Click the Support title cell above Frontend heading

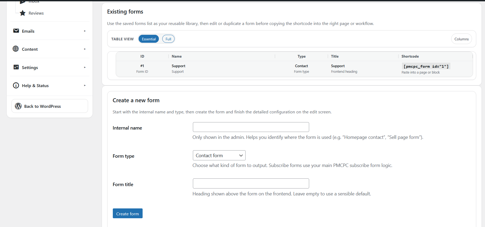(338, 66)
